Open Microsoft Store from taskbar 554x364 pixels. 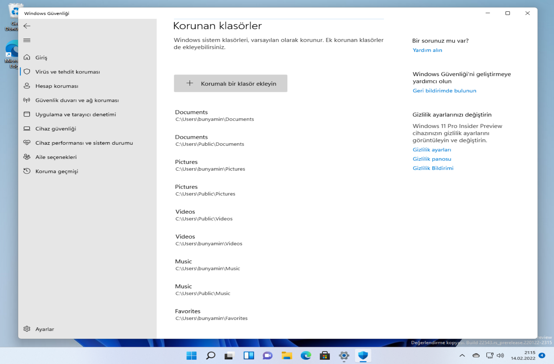325,355
